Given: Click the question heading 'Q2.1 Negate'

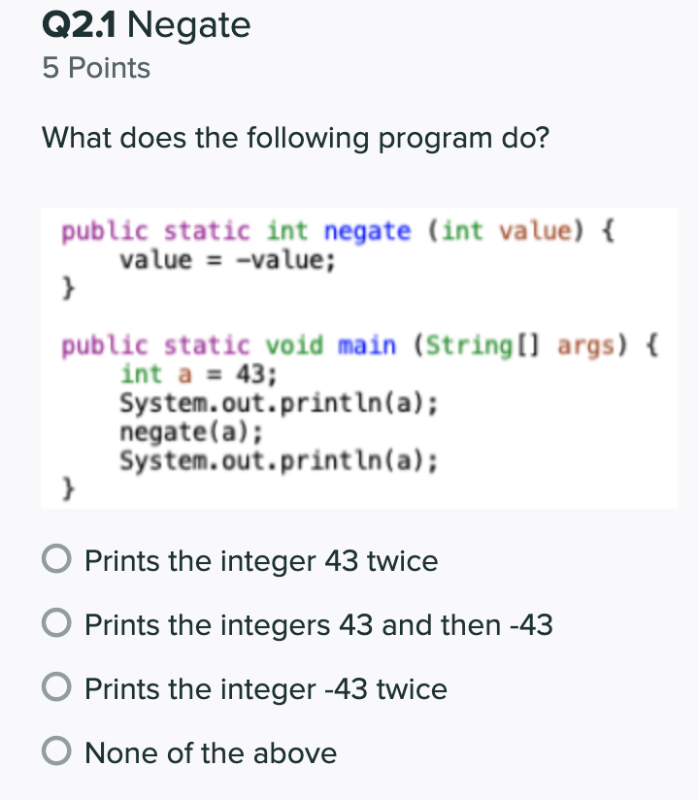Looking at the screenshot, I should (x=144, y=25).
